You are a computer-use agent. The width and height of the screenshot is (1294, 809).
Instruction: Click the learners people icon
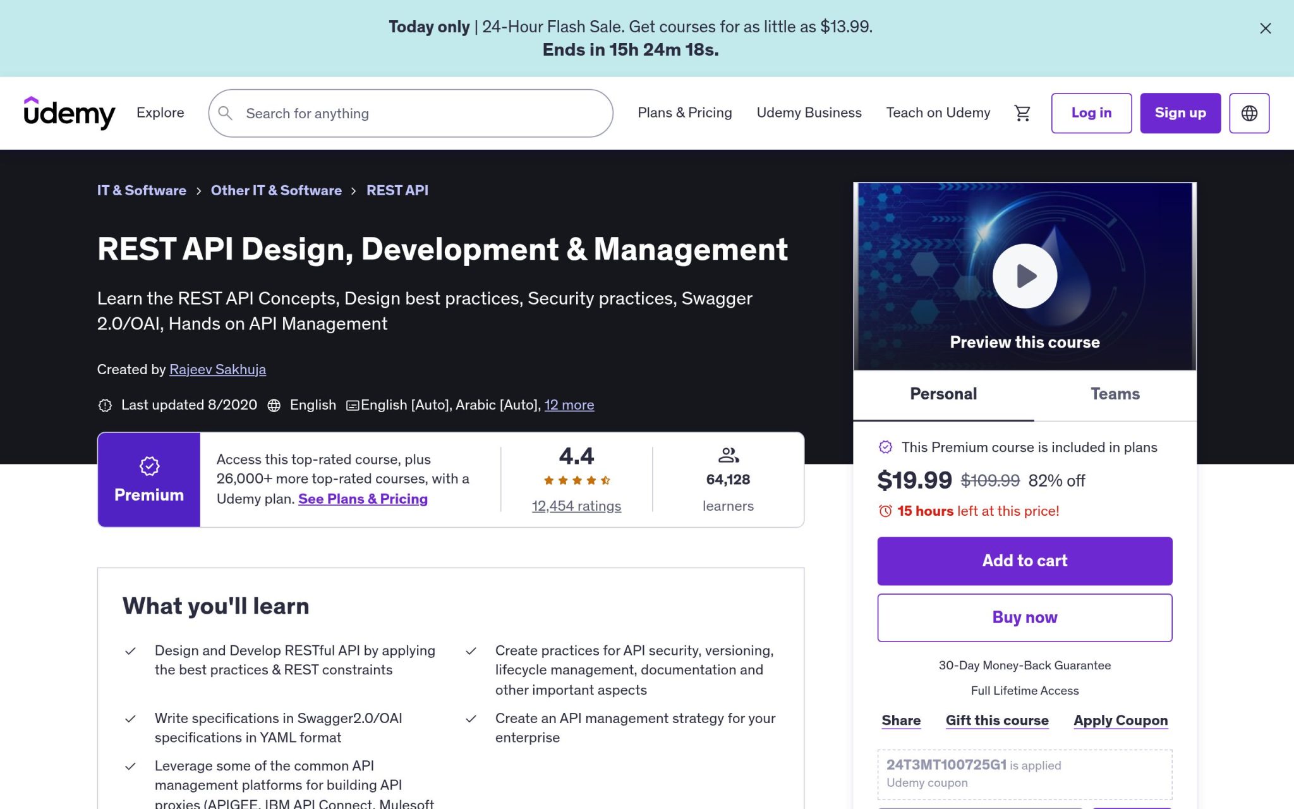tap(729, 455)
